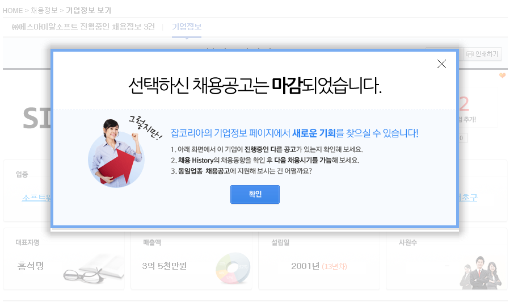Click tip 2 about 채용 History
The height and width of the screenshot is (302, 518).
[265, 160]
